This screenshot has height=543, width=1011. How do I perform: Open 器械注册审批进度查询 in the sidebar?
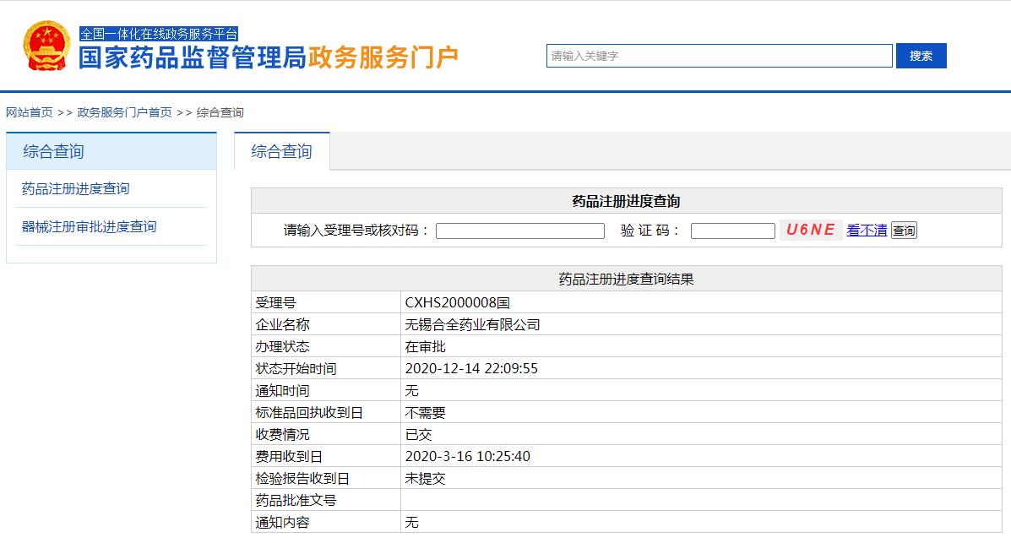click(89, 227)
